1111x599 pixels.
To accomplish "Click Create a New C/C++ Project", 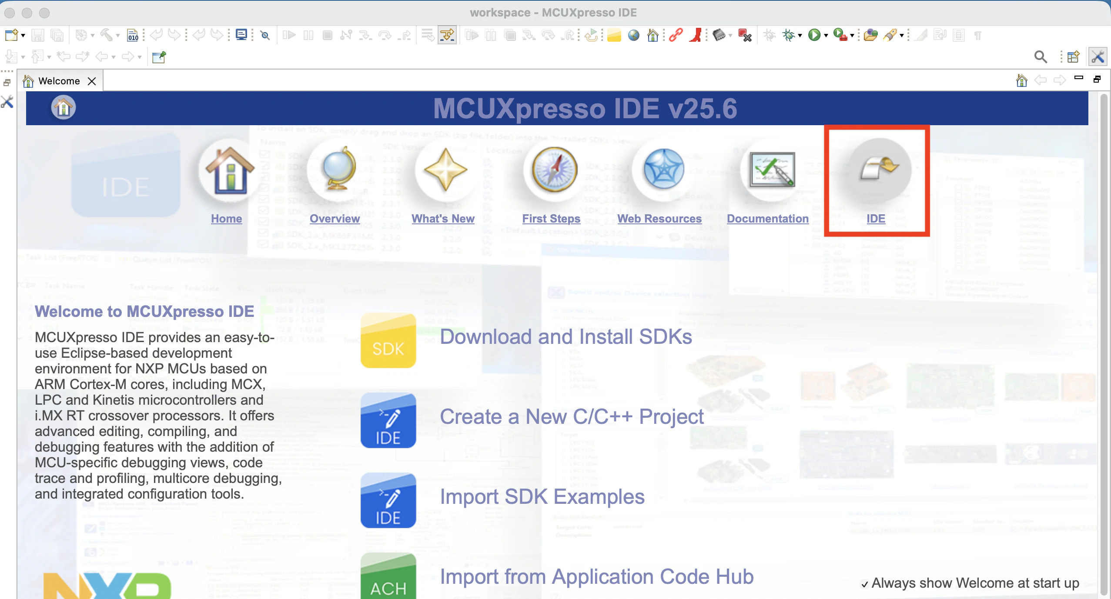I will [572, 417].
